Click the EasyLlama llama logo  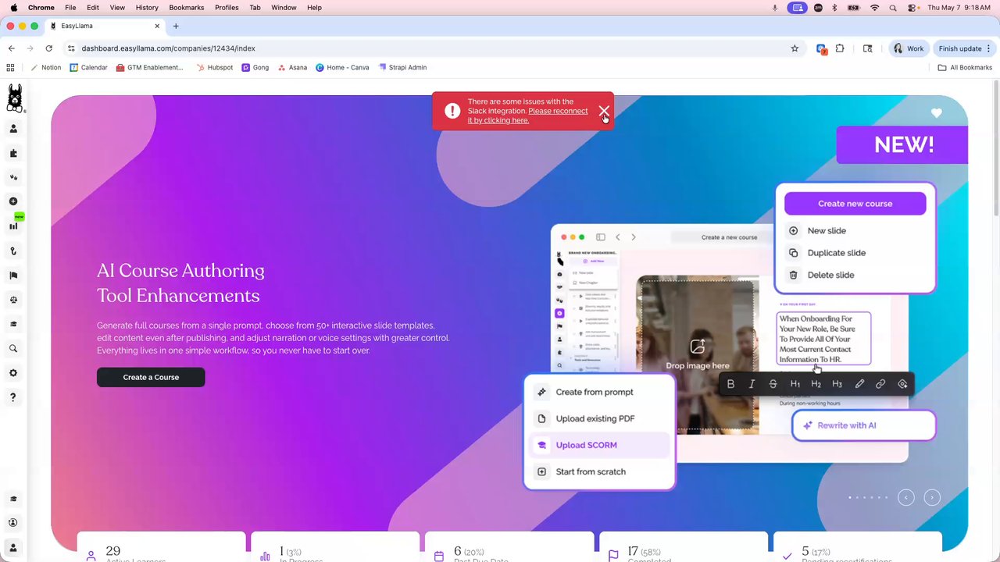(14, 98)
